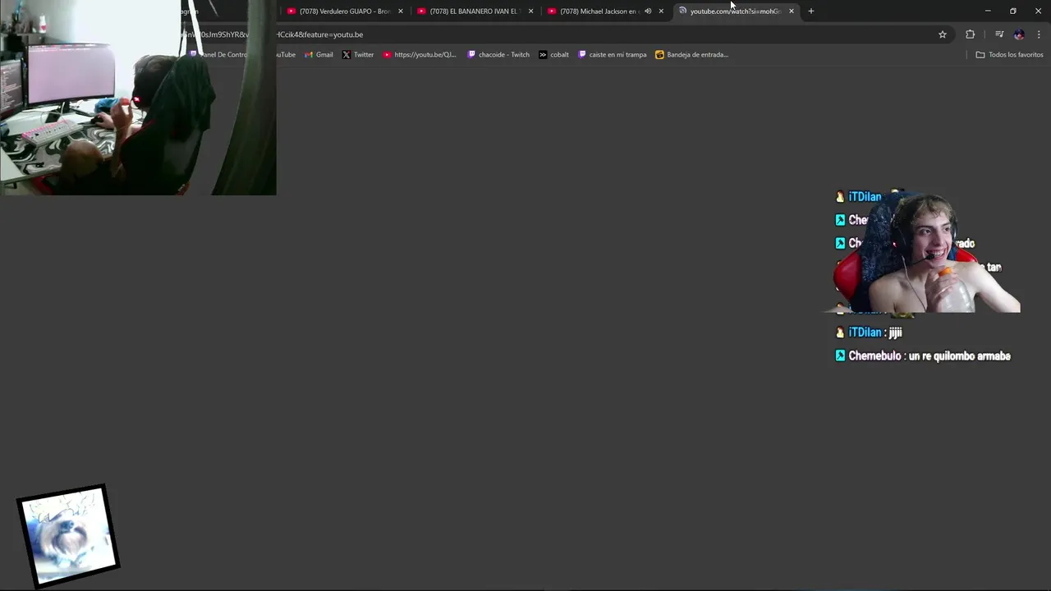Open a new browser tab
The image size is (1051, 591).
[811, 11]
